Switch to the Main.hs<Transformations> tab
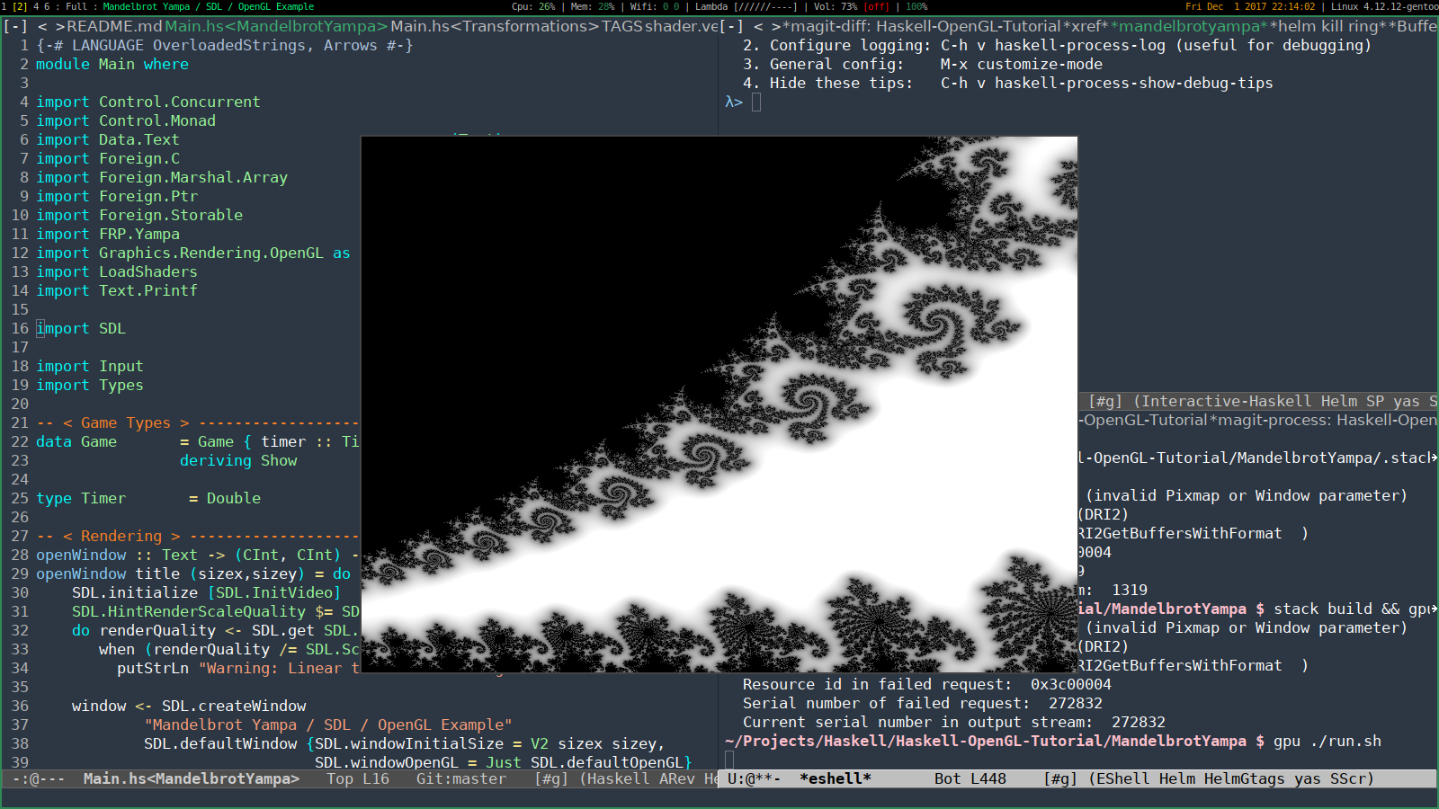Viewport: 1439px width, 809px height. tap(495, 27)
